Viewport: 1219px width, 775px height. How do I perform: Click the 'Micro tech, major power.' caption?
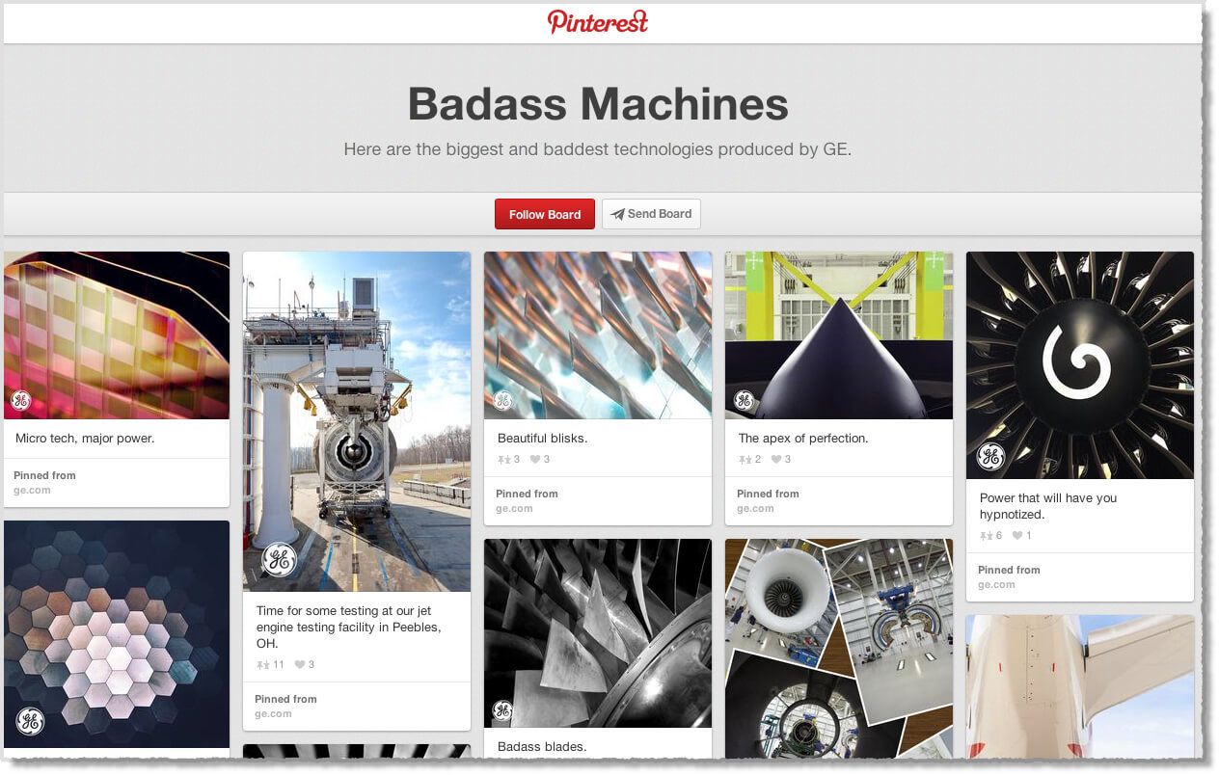point(85,439)
